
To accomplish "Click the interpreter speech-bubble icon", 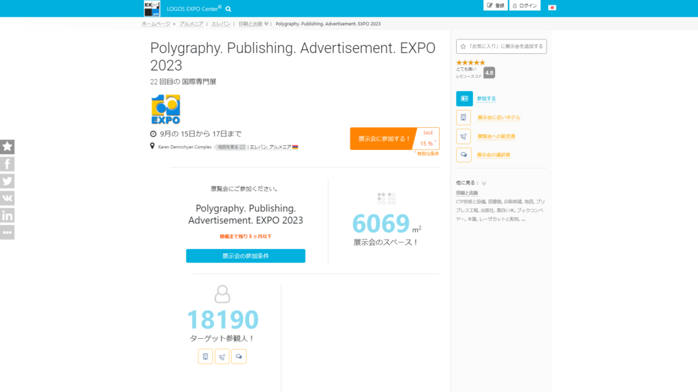I will (x=464, y=154).
